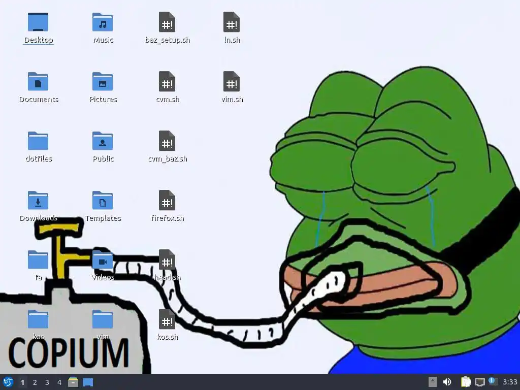The height and width of the screenshot is (390, 520).
Task: Select the baz_setup.sh script file
Action: [167, 22]
